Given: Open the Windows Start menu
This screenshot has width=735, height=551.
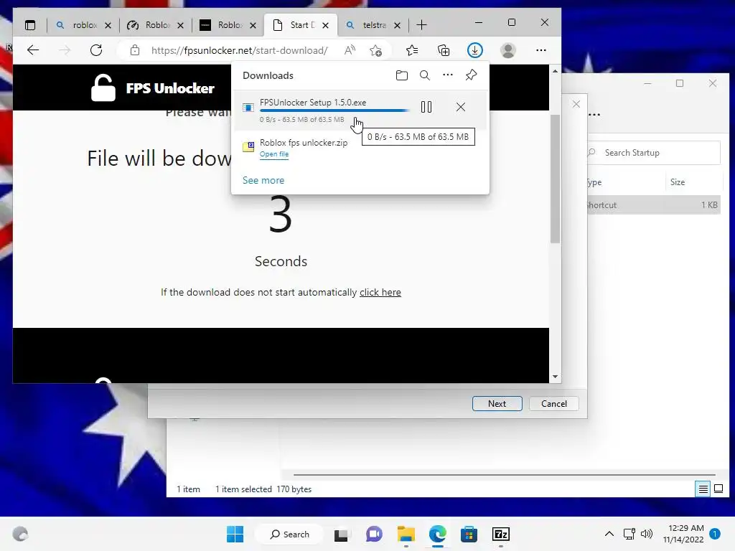Looking at the screenshot, I should (235, 534).
